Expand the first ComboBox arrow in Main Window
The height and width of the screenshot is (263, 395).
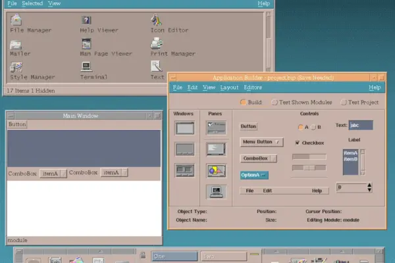point(63,174)
